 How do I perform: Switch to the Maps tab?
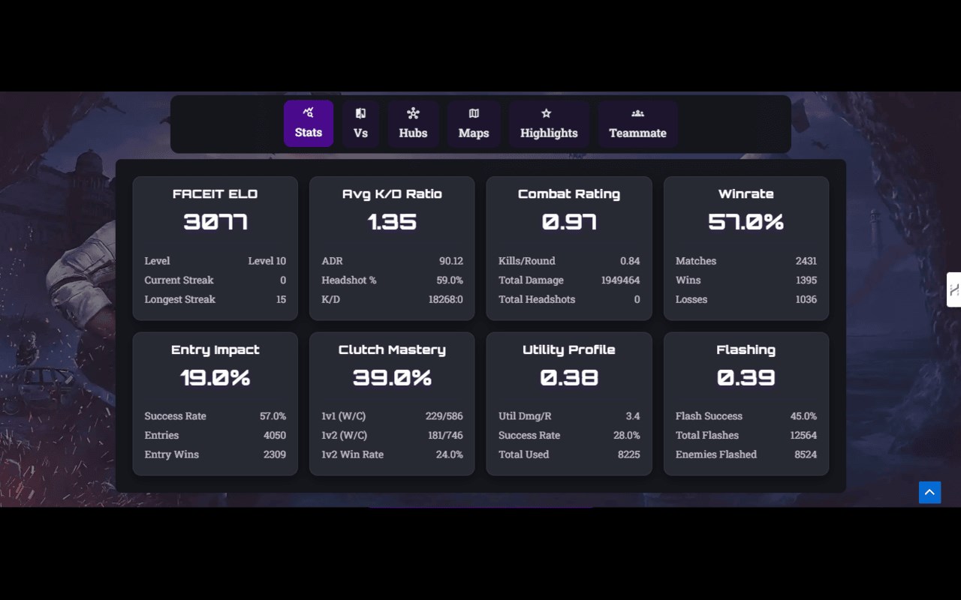click(474, 123)
